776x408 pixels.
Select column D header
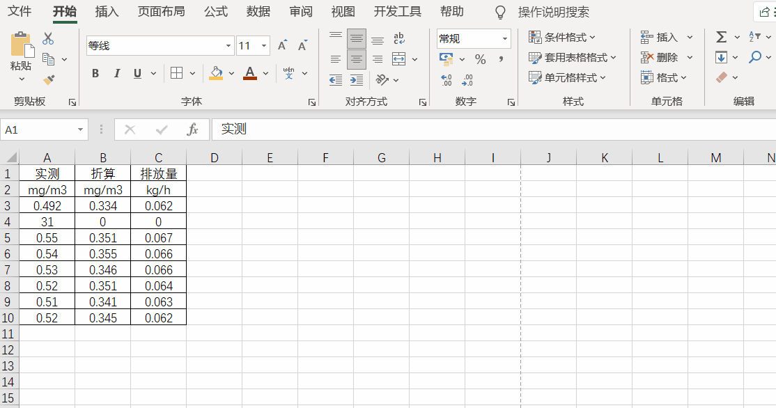(215, 158)
